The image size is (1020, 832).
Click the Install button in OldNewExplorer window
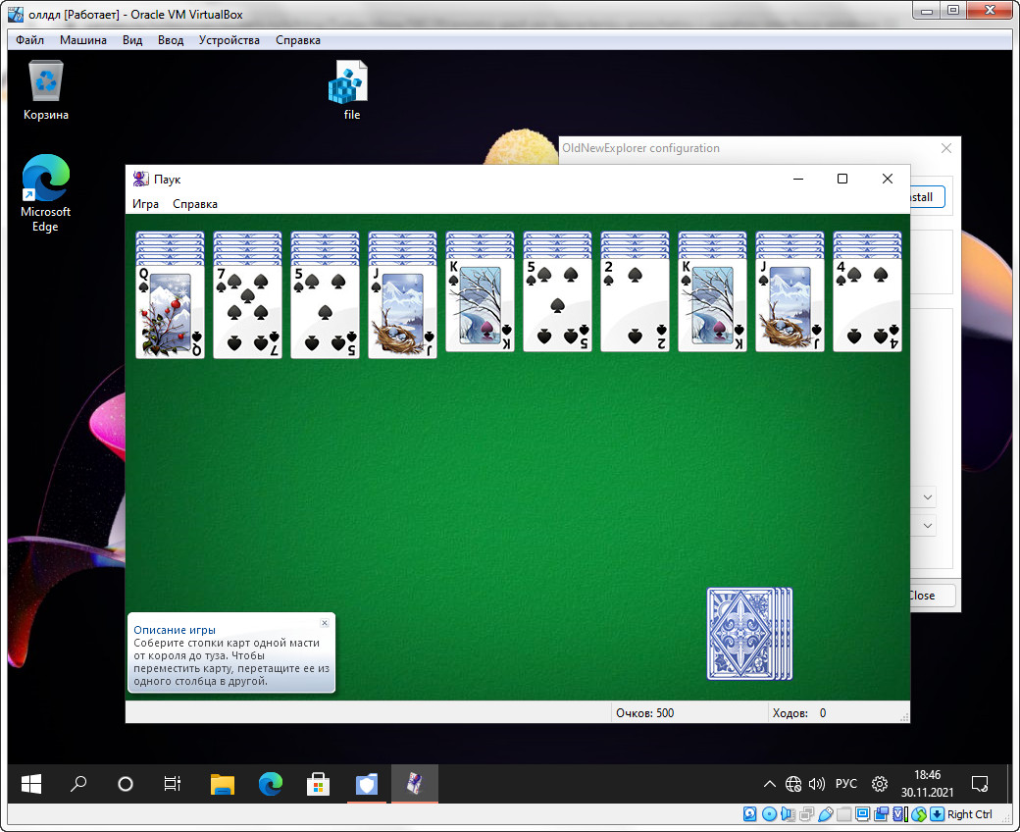click(927, 197)
